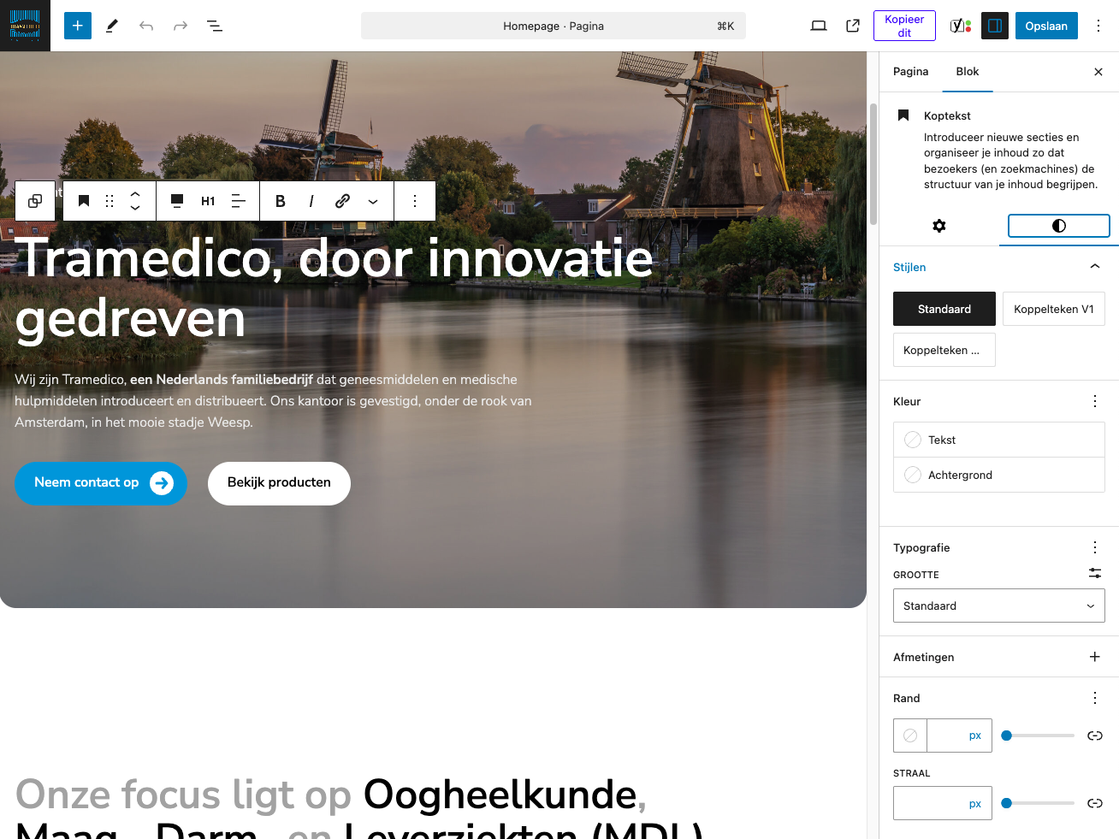Click the editor canvas vertical scrollbar
Viewport: 1119px width, 839px height.
[873, 162]
